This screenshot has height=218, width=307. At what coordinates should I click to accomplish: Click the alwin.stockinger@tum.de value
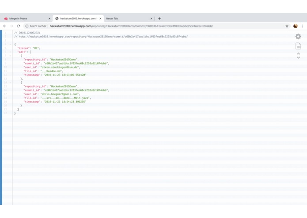tap(60, 67)
